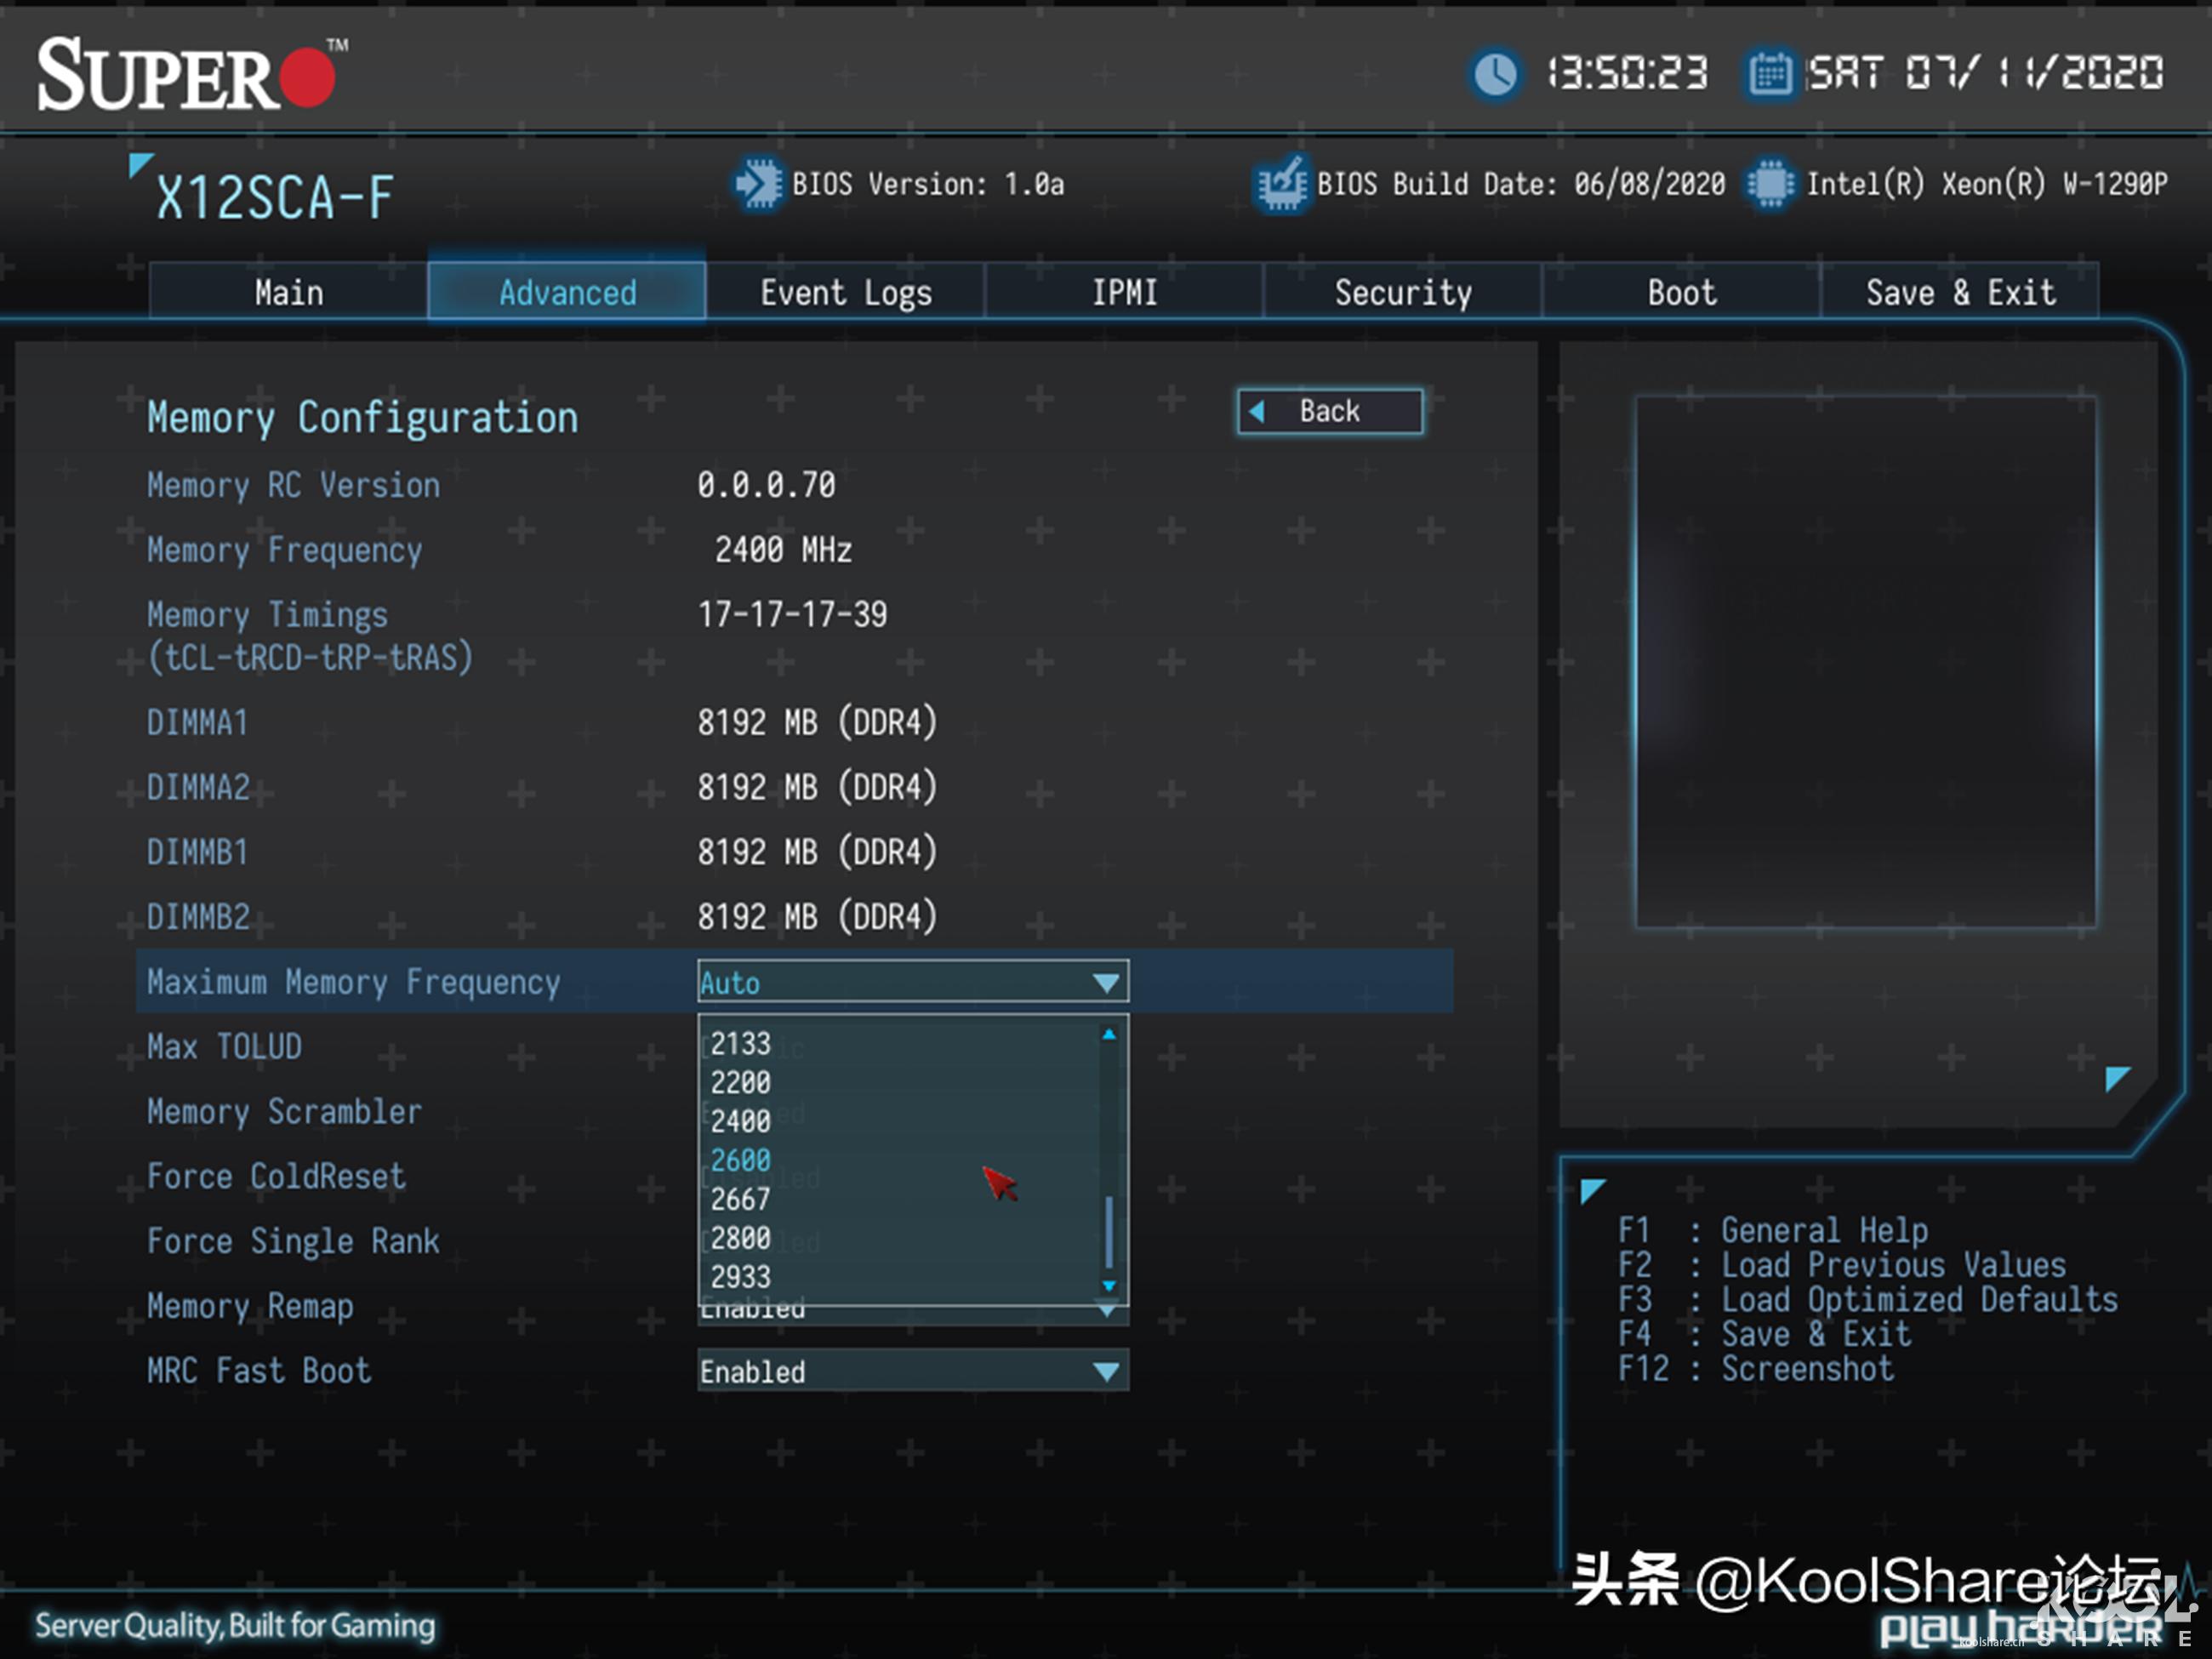The image size is (2212, 1659).
Task: Click the scroll-up arrow in frequency list
Action: pyautogui.click(x=1108, y=1034)
